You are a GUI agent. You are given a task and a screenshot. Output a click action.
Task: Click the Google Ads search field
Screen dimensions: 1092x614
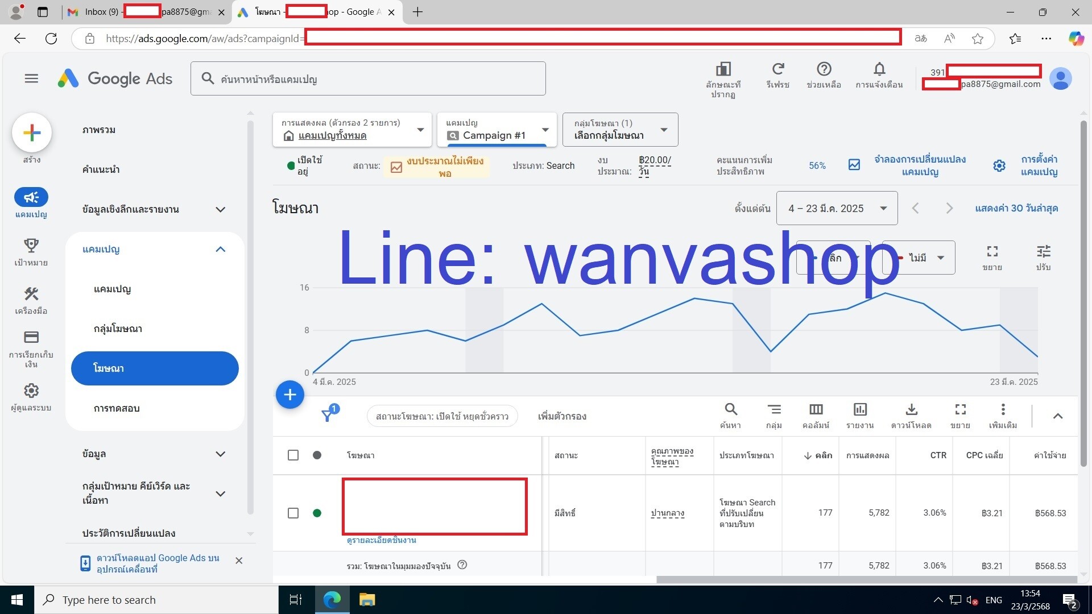368,78
